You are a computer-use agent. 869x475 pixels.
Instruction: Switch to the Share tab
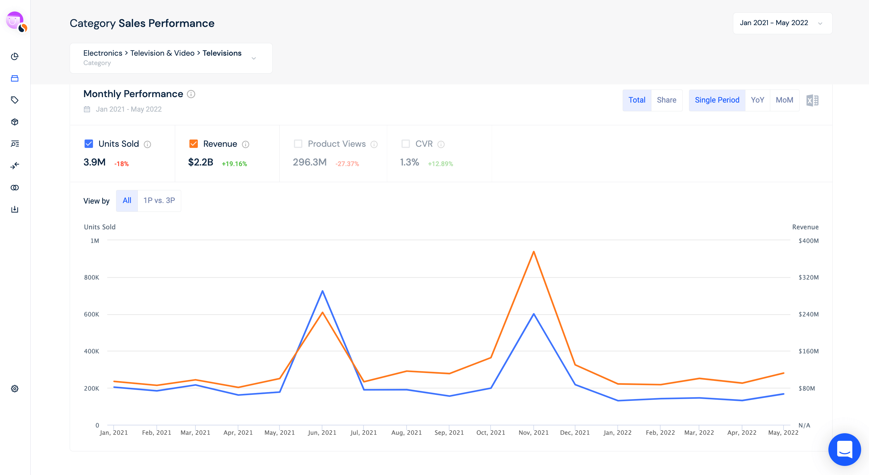[667, 100]
